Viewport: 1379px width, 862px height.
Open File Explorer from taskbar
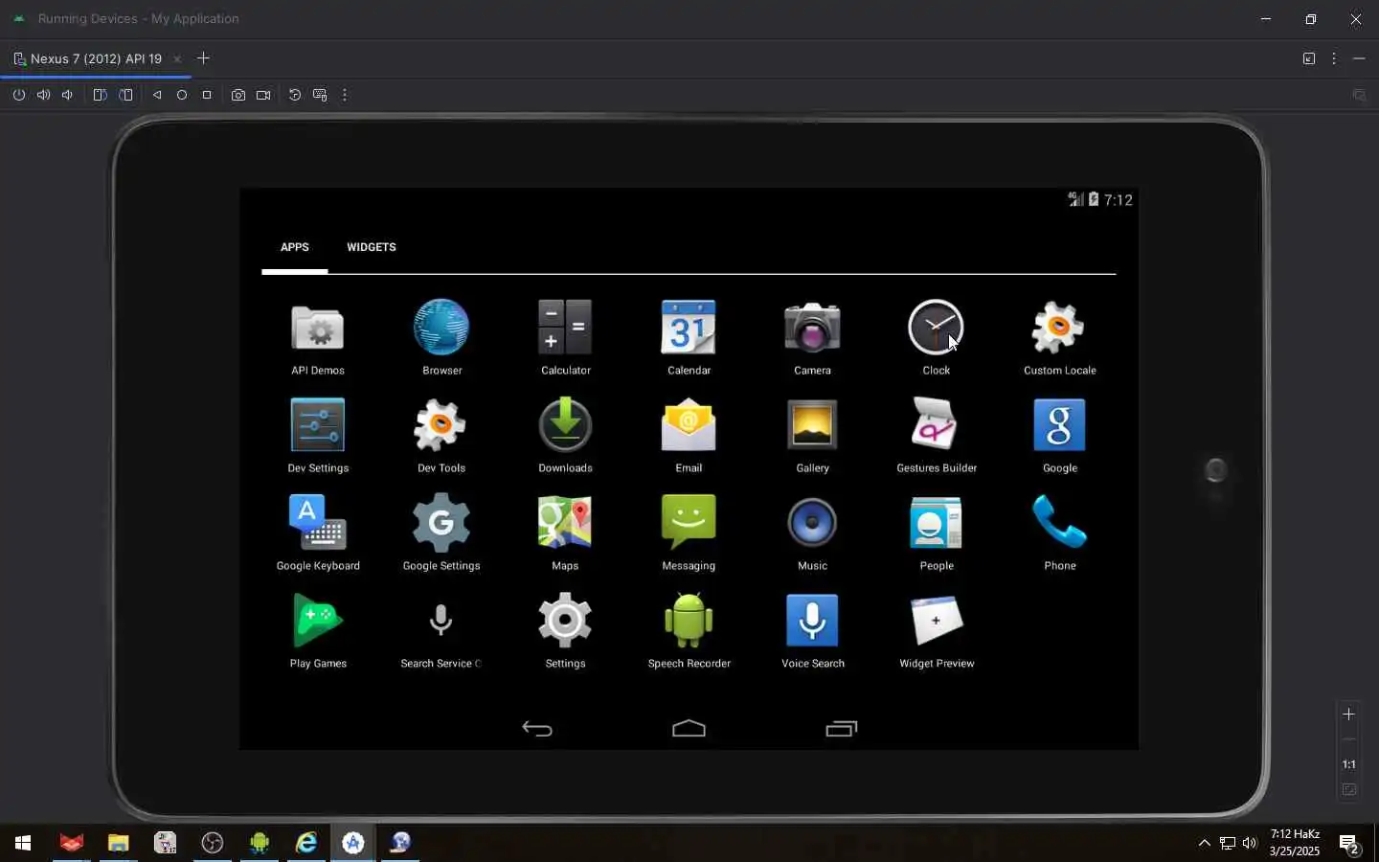click(118, 843)
